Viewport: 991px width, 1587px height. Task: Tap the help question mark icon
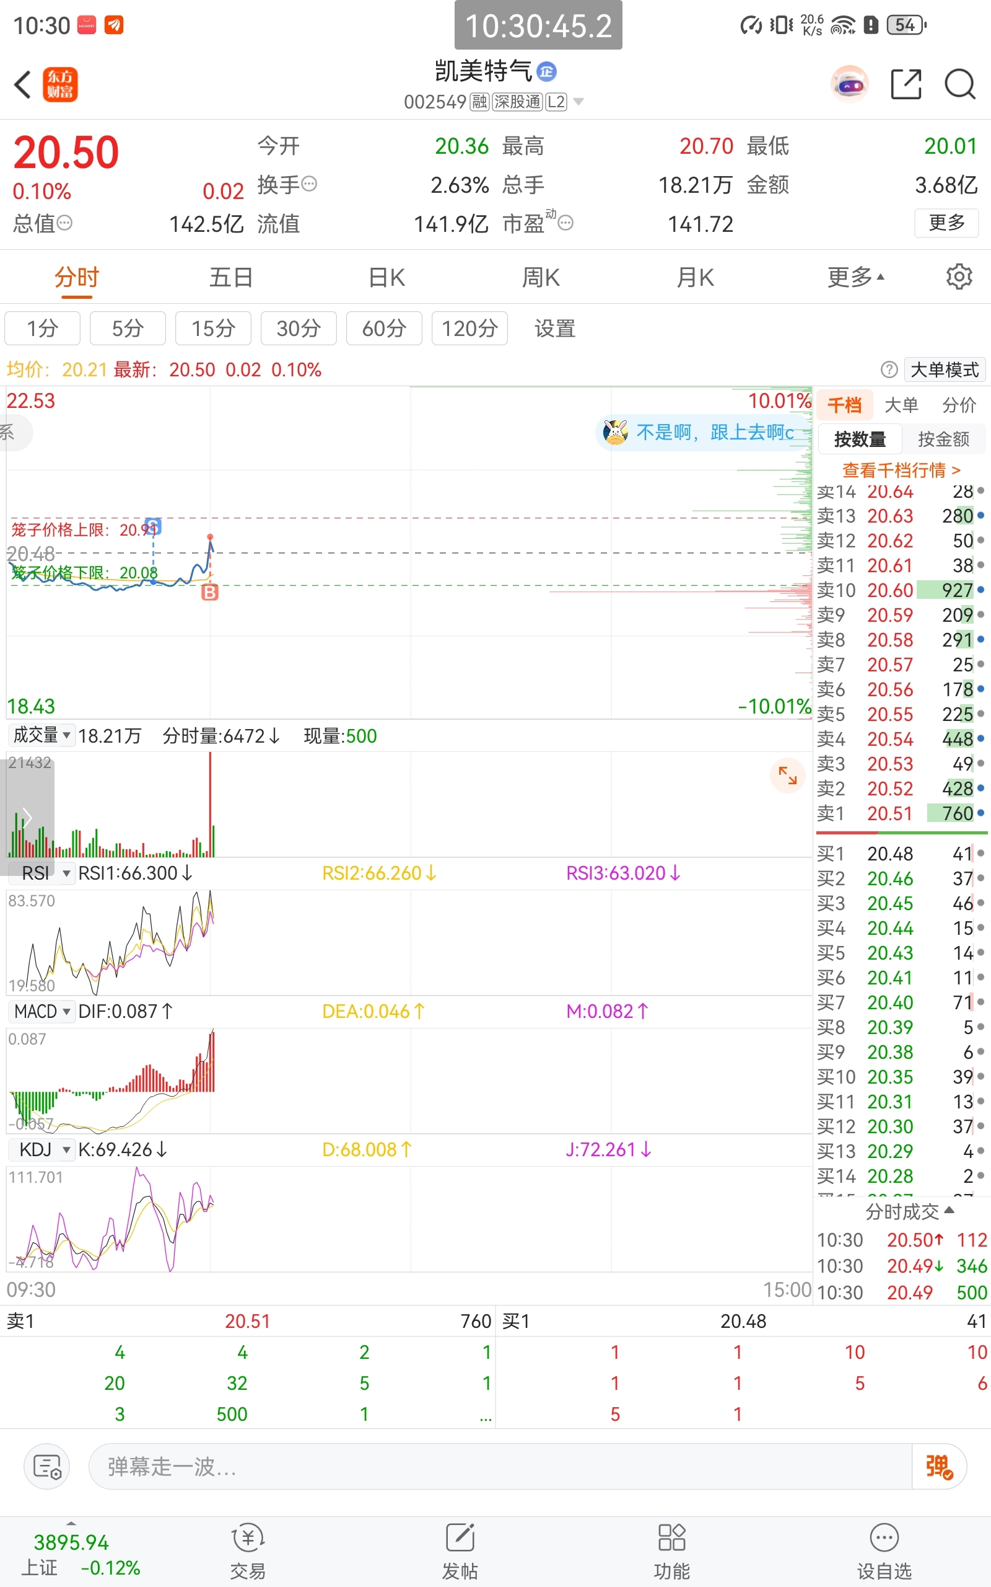(889, 370)
